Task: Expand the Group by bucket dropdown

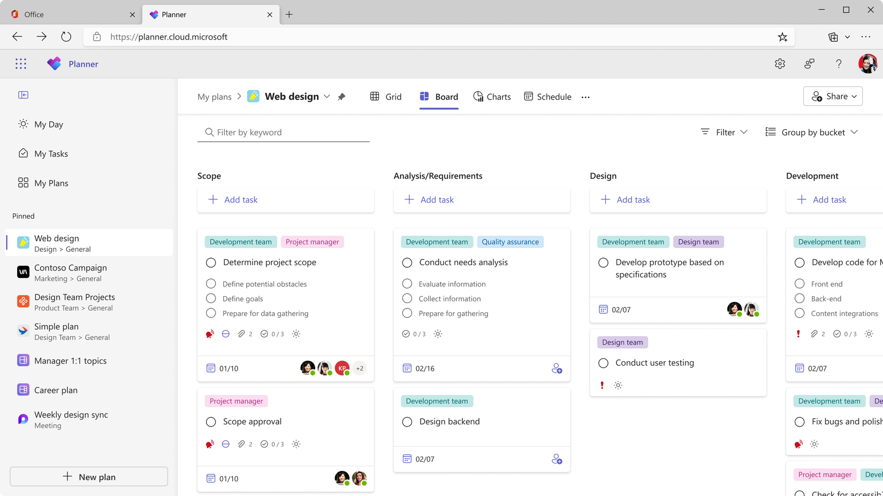Action: tap(811, 132)
